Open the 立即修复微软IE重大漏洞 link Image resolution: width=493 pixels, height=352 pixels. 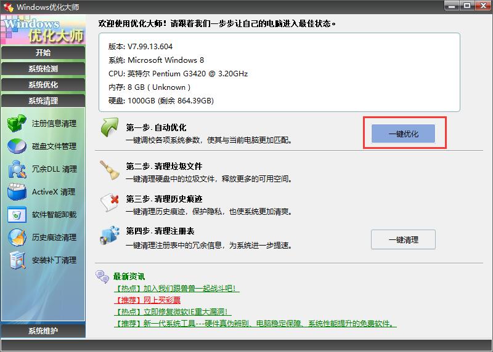click(173, 312)
